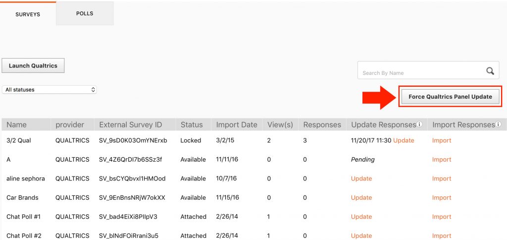Click the Locked status of 3/2 Qual

(191, 140)
